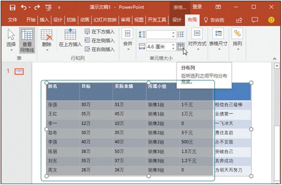Click 在下方插入 to insert row below

[x=100, y=32]
